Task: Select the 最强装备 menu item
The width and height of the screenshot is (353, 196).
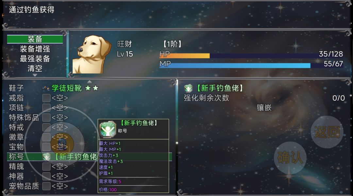Action: (x=35, y=59)
